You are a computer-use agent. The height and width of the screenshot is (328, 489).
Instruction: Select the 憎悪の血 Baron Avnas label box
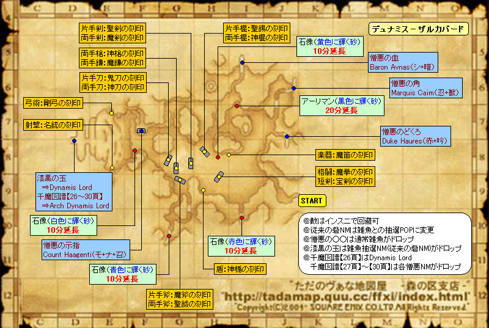pos(409,62)
